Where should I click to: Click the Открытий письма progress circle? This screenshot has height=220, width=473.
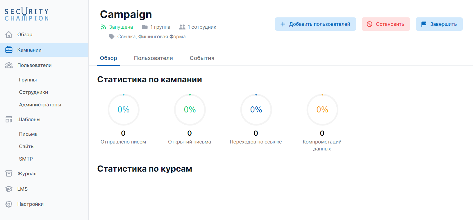click(190, 110)
